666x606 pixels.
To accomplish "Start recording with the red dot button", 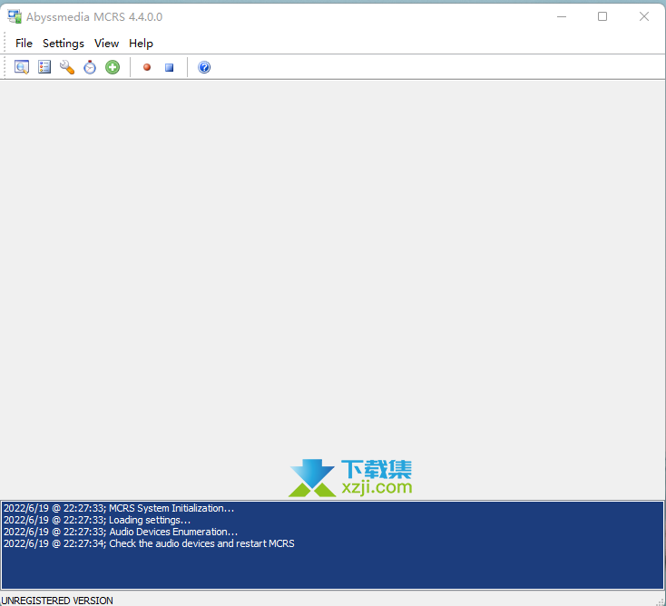I will coord(147,67).
